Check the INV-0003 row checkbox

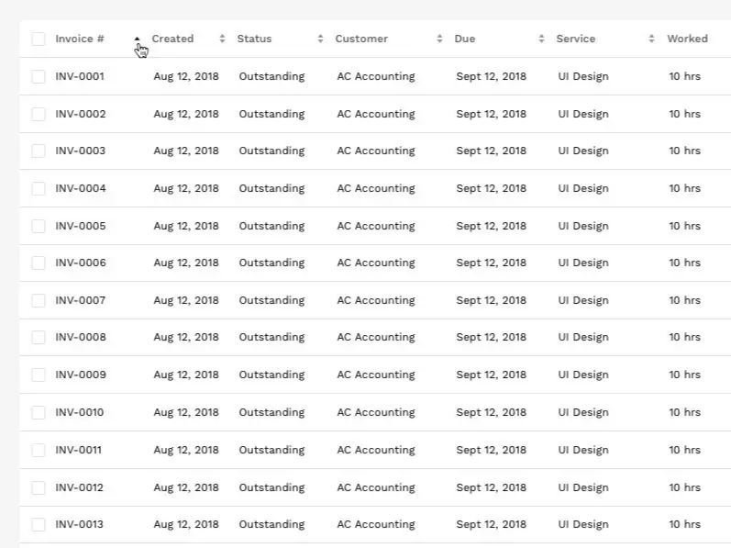pyautogui.click(x=39, y=151)
